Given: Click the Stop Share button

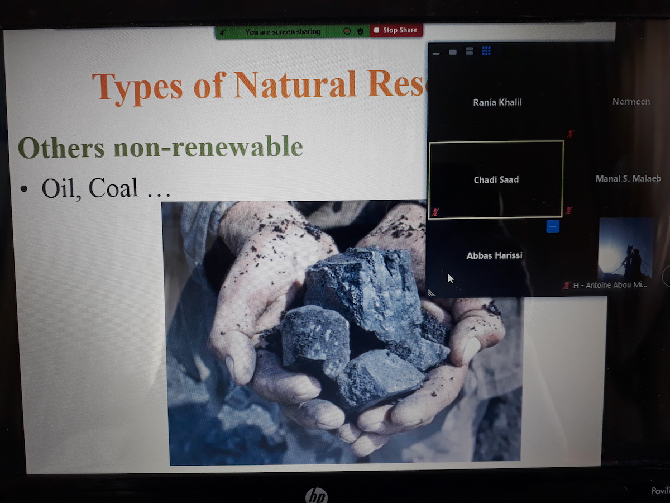Looking at the screenshot, I should point(396,30).
